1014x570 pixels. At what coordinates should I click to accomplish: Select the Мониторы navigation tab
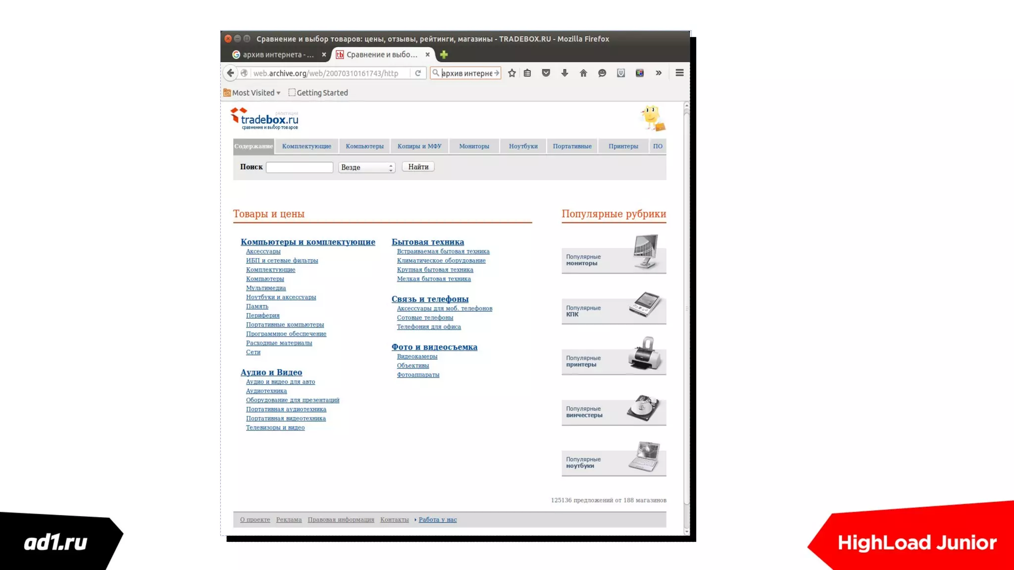[474, 146]
